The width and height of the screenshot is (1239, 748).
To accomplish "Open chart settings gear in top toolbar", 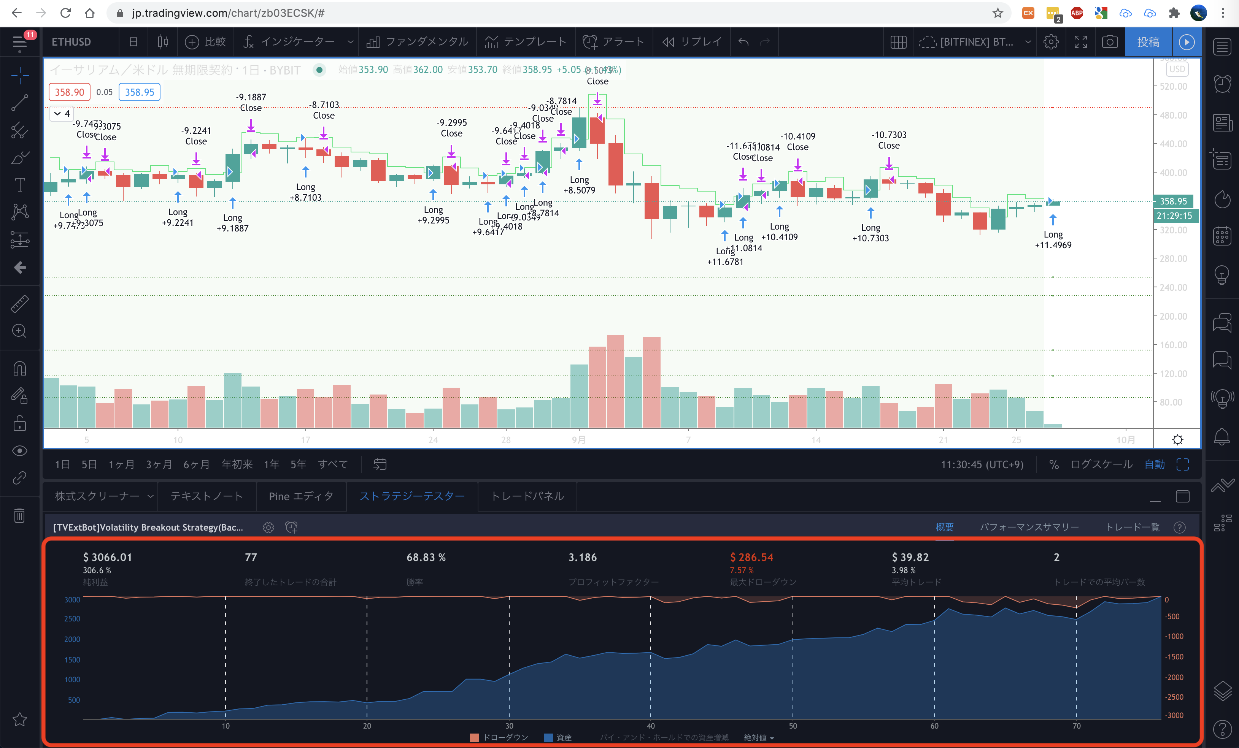I will pyautogui.click(x=1050, y=42).
